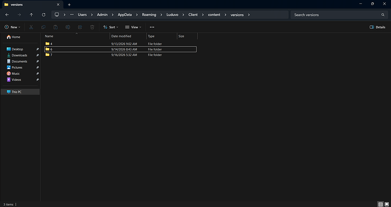
Task: Navigate to content in breadcrumb
Action: (x=214, y=15)
